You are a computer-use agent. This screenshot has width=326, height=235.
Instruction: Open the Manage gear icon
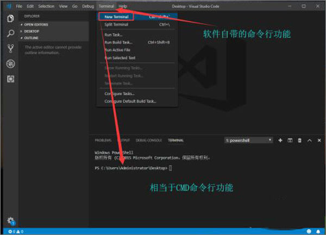click(x=11, y=221)
